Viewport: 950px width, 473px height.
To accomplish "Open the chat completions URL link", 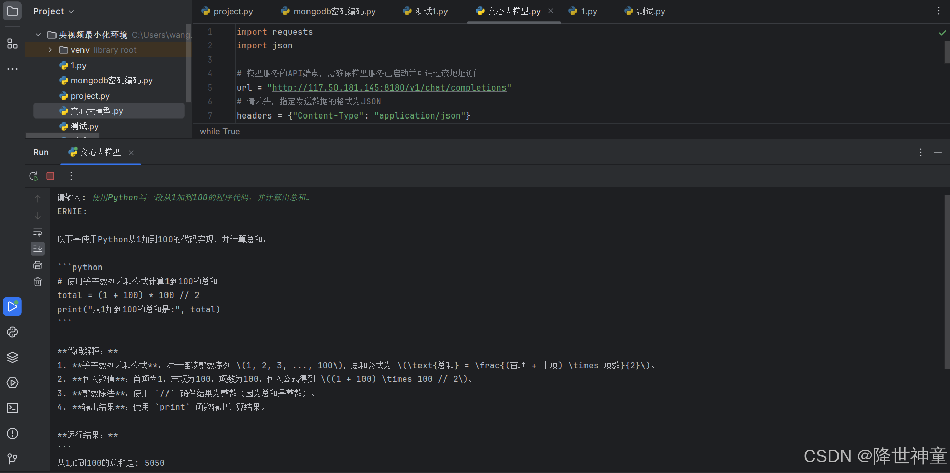I will tap(389, 87).
